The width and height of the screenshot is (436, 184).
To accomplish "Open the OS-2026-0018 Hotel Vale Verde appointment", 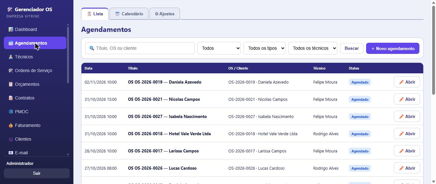I will [407, 134].
